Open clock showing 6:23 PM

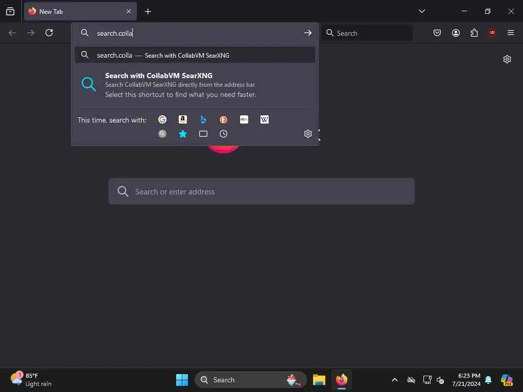point(466,380)
